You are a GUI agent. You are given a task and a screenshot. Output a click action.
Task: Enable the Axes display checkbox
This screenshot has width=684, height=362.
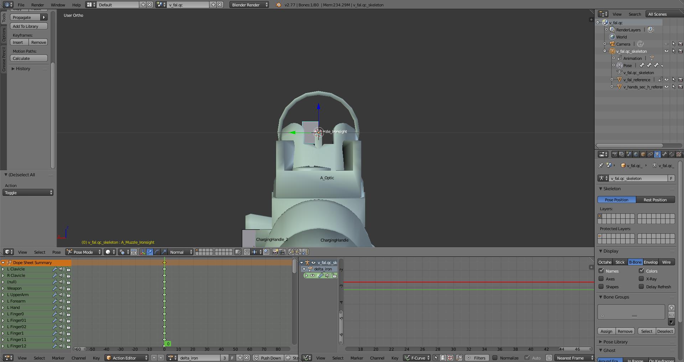[601, 279]
